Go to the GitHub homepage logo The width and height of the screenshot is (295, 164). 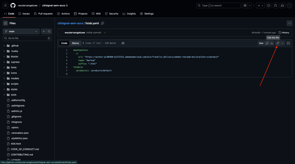point(13,6)
